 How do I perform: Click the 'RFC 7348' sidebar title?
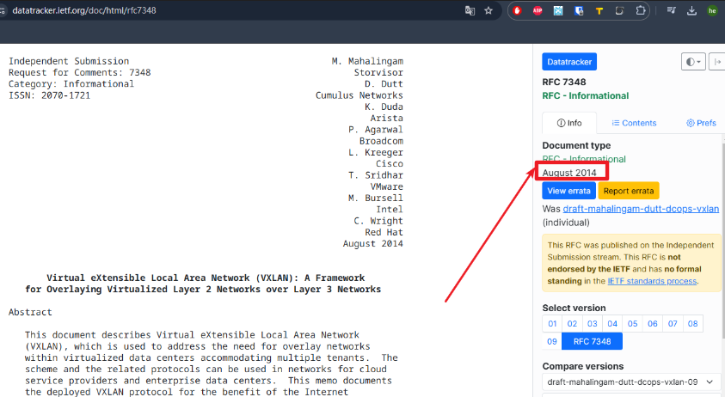click(564, 82)
